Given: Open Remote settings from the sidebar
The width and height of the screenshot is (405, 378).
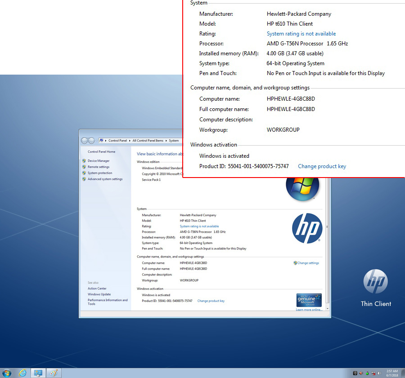Looking at the screenshot, I should 99,167.
